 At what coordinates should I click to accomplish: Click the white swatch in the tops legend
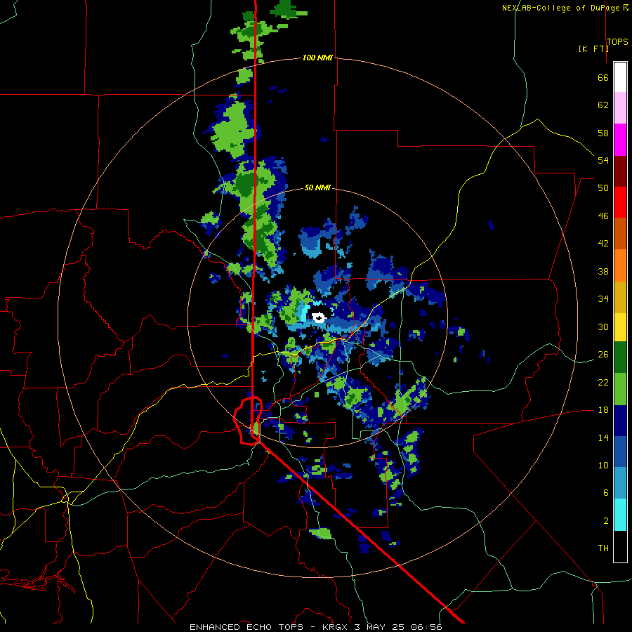(620, 77)
